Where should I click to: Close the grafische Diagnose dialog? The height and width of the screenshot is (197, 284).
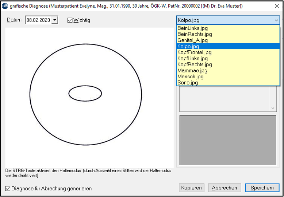277,6
